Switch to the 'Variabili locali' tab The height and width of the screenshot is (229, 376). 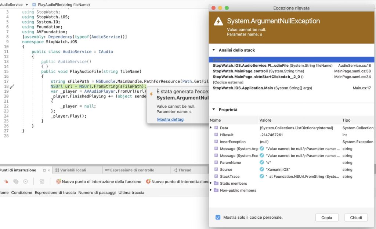73,170
